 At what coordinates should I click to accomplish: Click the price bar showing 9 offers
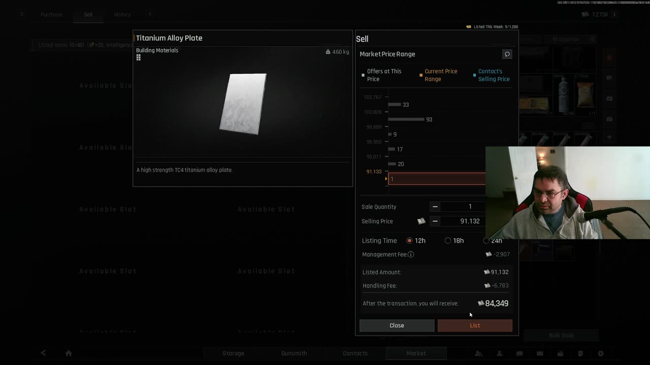click(389, 134)
